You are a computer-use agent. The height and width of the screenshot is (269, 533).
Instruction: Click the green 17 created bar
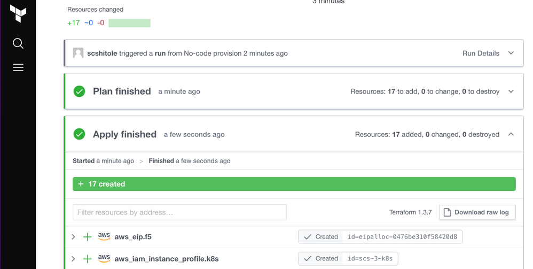pyautogui.click(x=294, y=184)
